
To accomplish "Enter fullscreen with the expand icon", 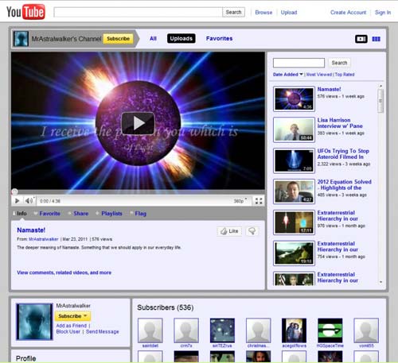I will coord(259,201).
